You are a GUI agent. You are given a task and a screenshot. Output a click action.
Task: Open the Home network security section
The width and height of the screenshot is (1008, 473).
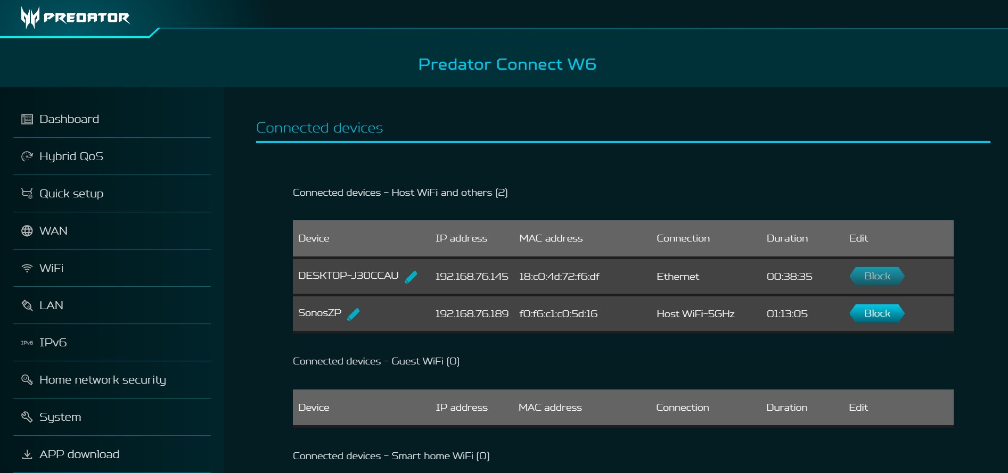tap(103, 380)
